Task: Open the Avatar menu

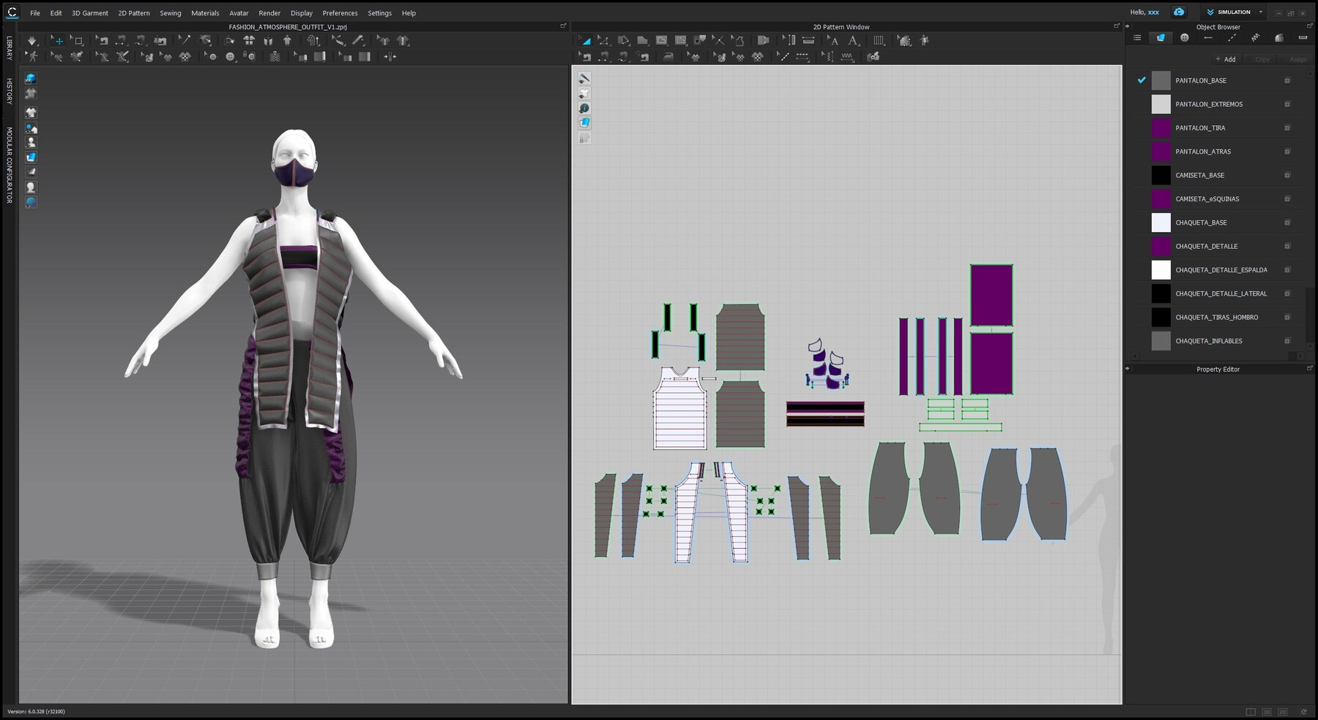Action: tap(238, 12)
